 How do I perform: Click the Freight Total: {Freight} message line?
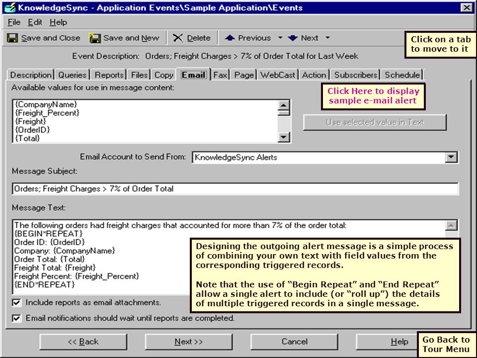click(x=55, y=268)
